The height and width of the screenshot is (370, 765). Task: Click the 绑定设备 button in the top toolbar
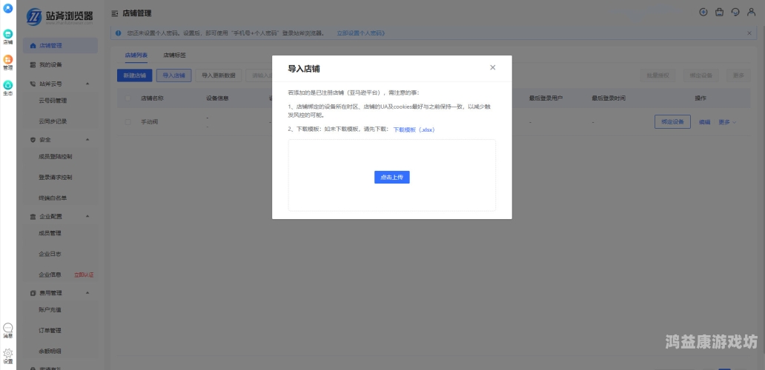point(701,75)
